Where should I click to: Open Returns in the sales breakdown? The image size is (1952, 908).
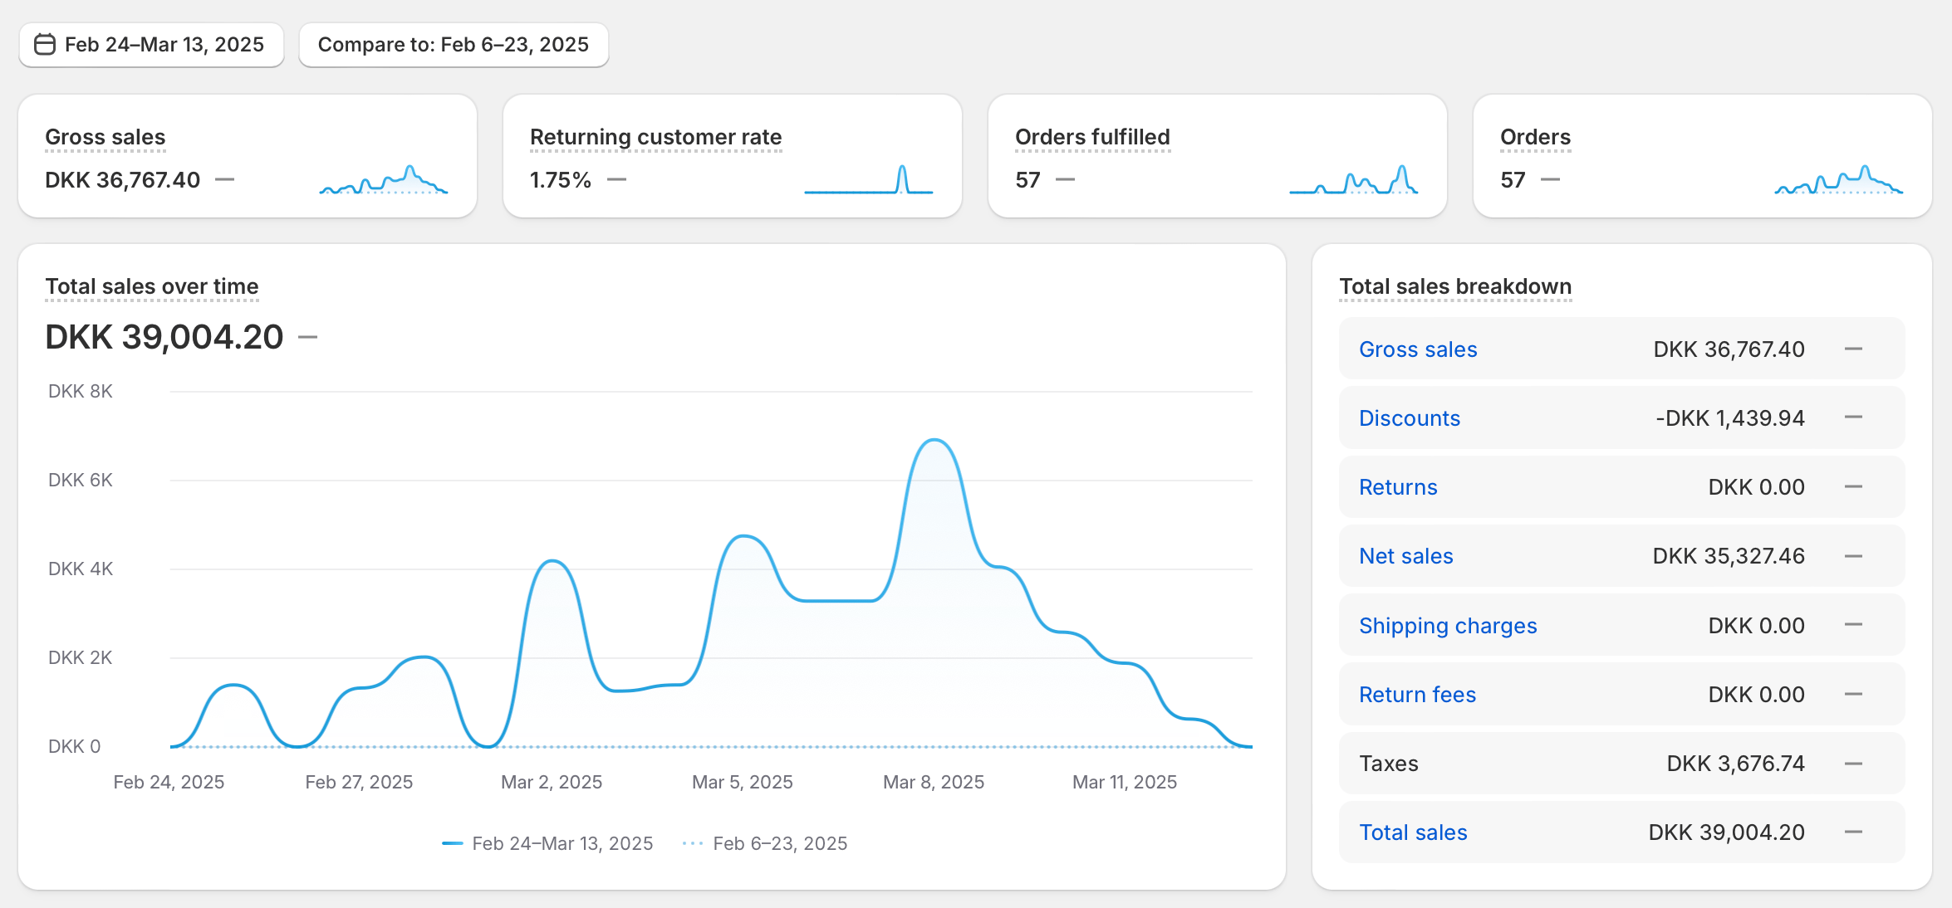(x=1397, y=487)
